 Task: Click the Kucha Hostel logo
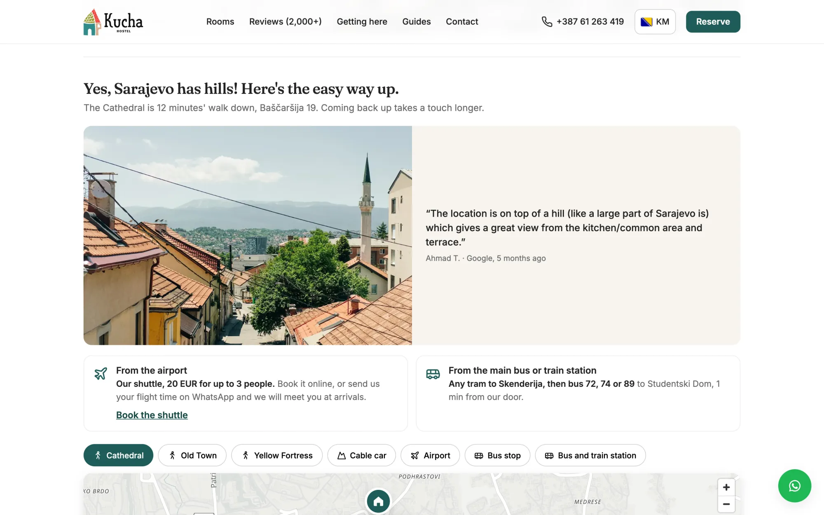click(113, 22)
